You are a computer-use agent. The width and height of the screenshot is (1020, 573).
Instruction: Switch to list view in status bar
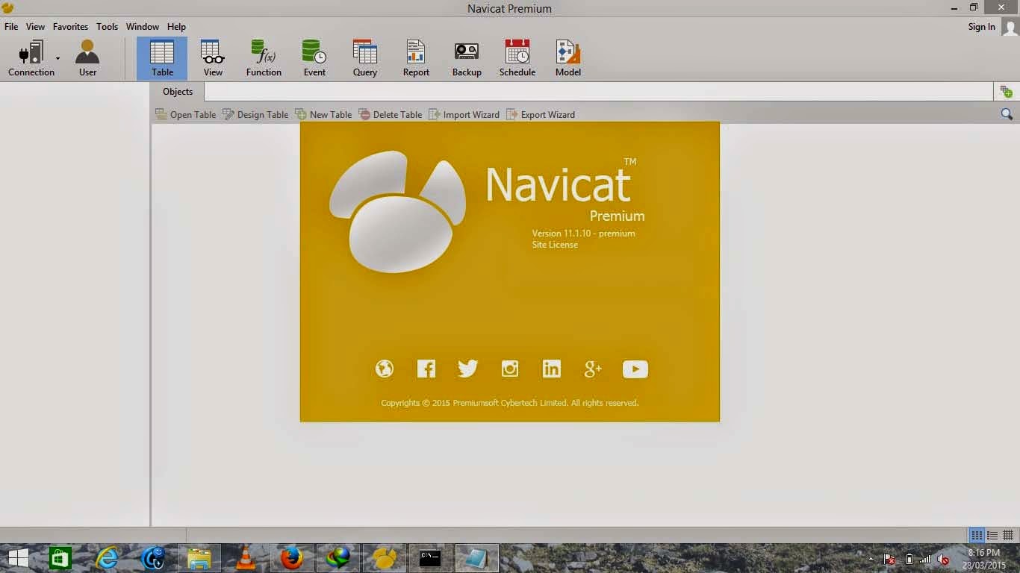pyautogui.click(x=992, y=536)
